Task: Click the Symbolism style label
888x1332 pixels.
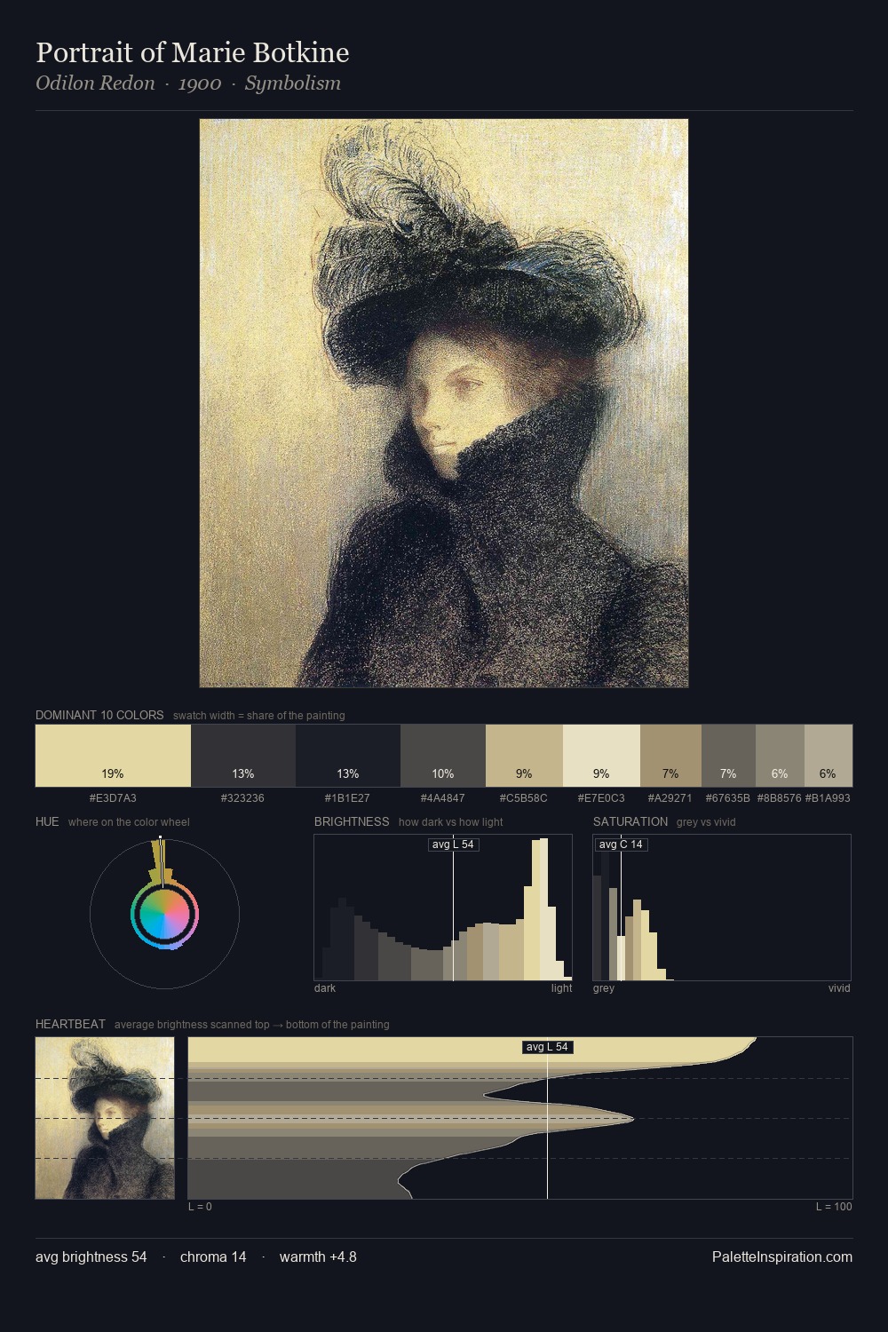Action: tap(293, 83)
